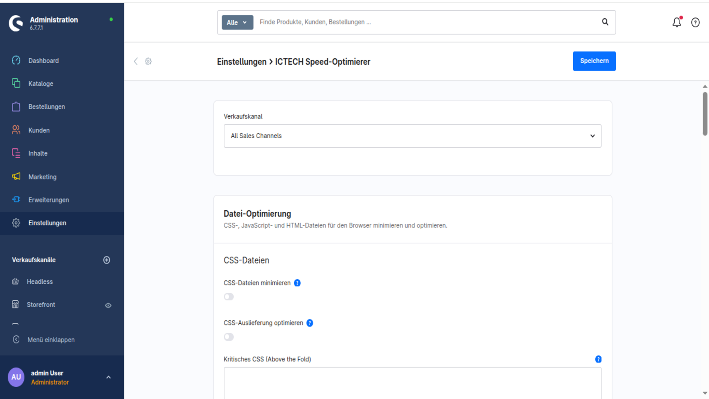Click the admin User name label
This screenshot has width=709, height=399.
(47, 373)
